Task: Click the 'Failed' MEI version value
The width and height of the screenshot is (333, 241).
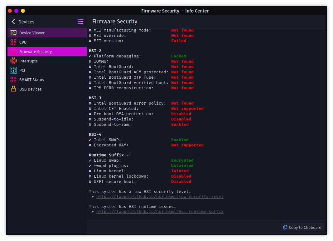Action: pos(179,41)
